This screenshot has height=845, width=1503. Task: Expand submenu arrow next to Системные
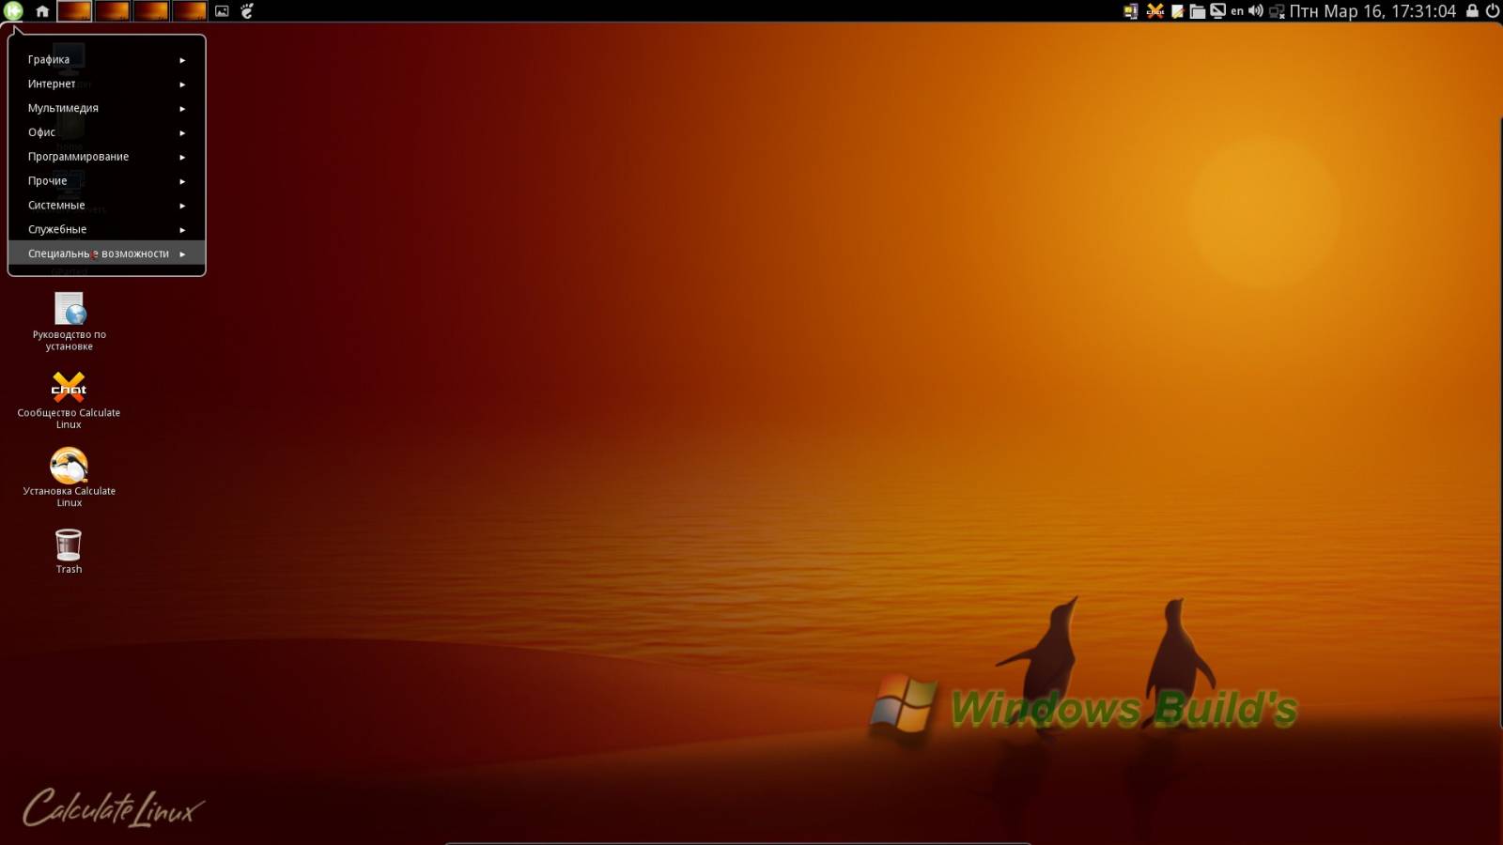click(x=182, y=206)
